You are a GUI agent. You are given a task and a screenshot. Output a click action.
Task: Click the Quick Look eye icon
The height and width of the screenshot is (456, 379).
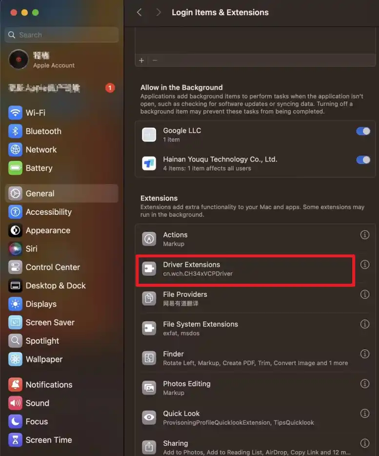(149, 418)
